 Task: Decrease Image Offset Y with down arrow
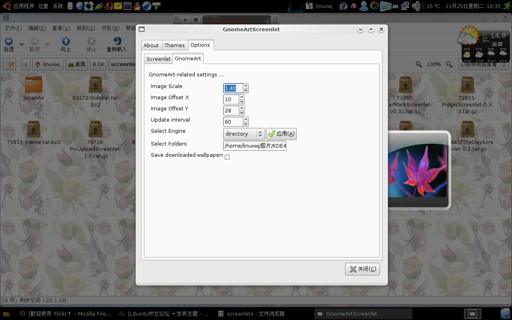click(x=242, y=113)
